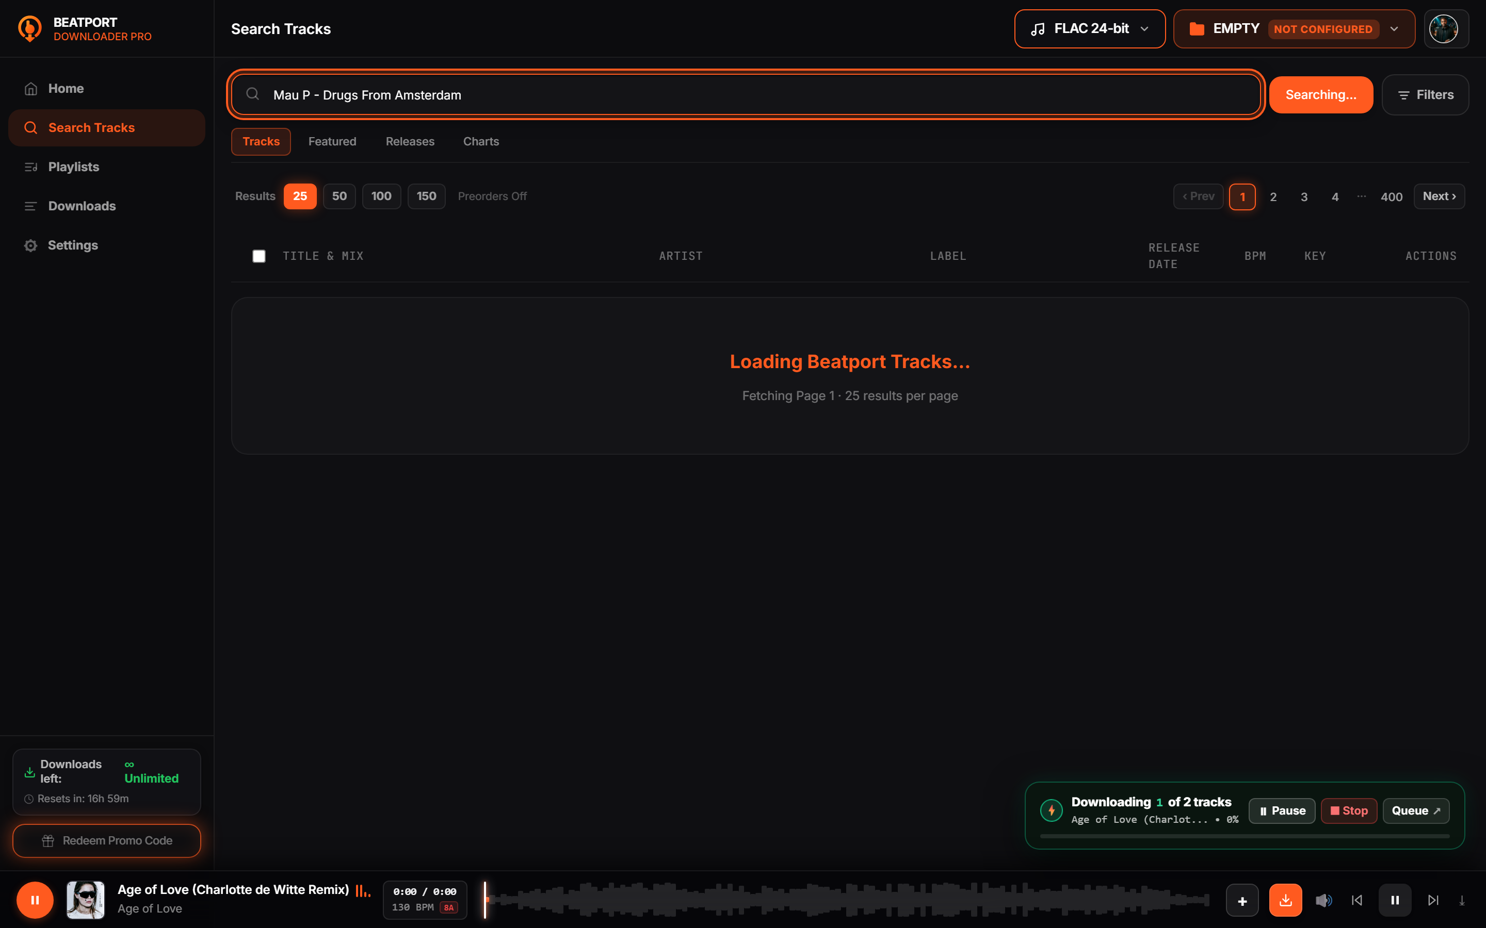Click the Beatport Downloader Pro logo
This screenshot has width=1486, height=928.
click(29, 29)
